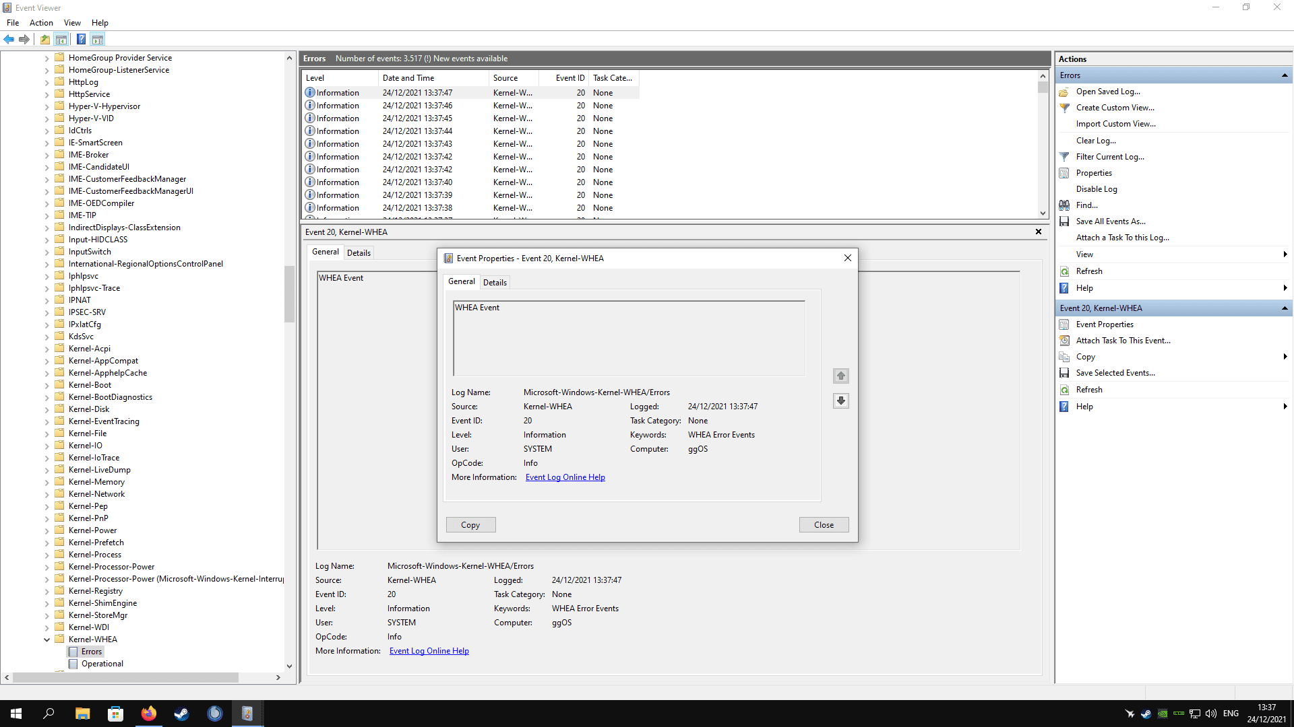1294x727 pixels.
Task: Click Disable Log action
Action: point(1097,189)
